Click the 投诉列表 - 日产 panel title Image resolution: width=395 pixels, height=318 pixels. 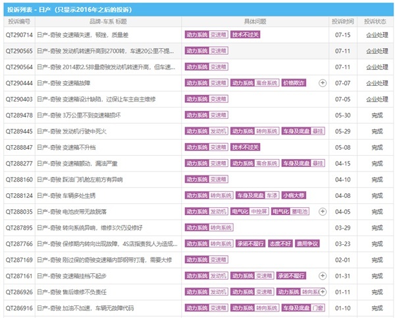tap(69, 10)
